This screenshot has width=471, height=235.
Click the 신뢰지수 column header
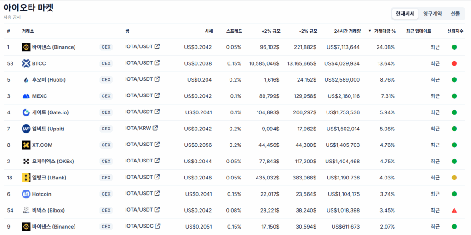pos(455,31)
